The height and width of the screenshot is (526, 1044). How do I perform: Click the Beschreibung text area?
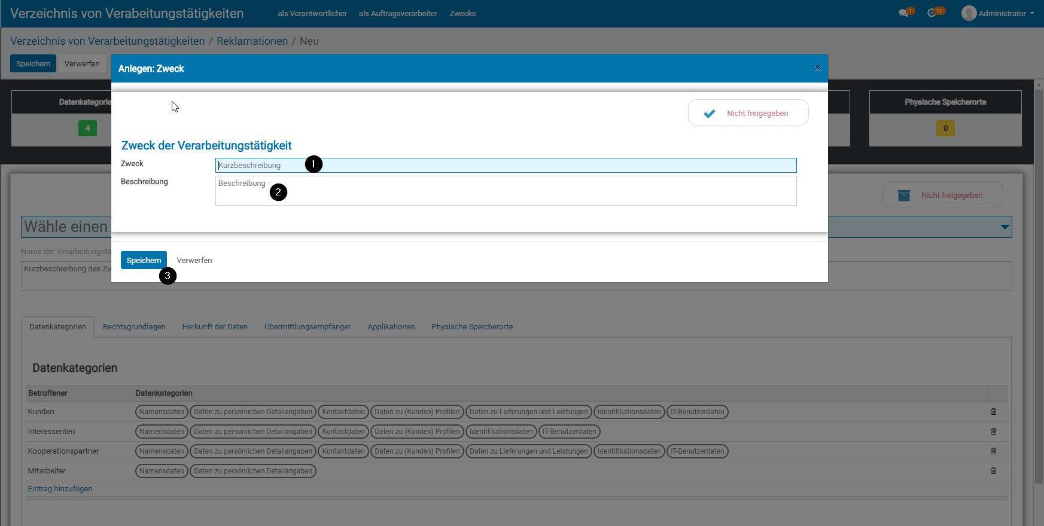click(x=506, y=191)
